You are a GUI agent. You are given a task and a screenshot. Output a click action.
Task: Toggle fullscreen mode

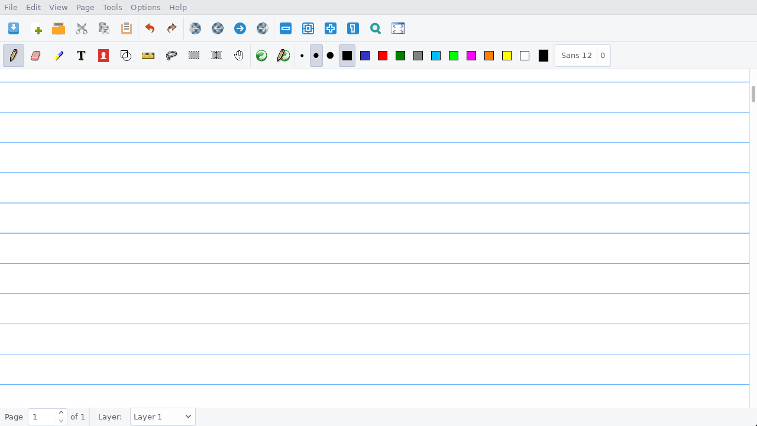point(398,28)
